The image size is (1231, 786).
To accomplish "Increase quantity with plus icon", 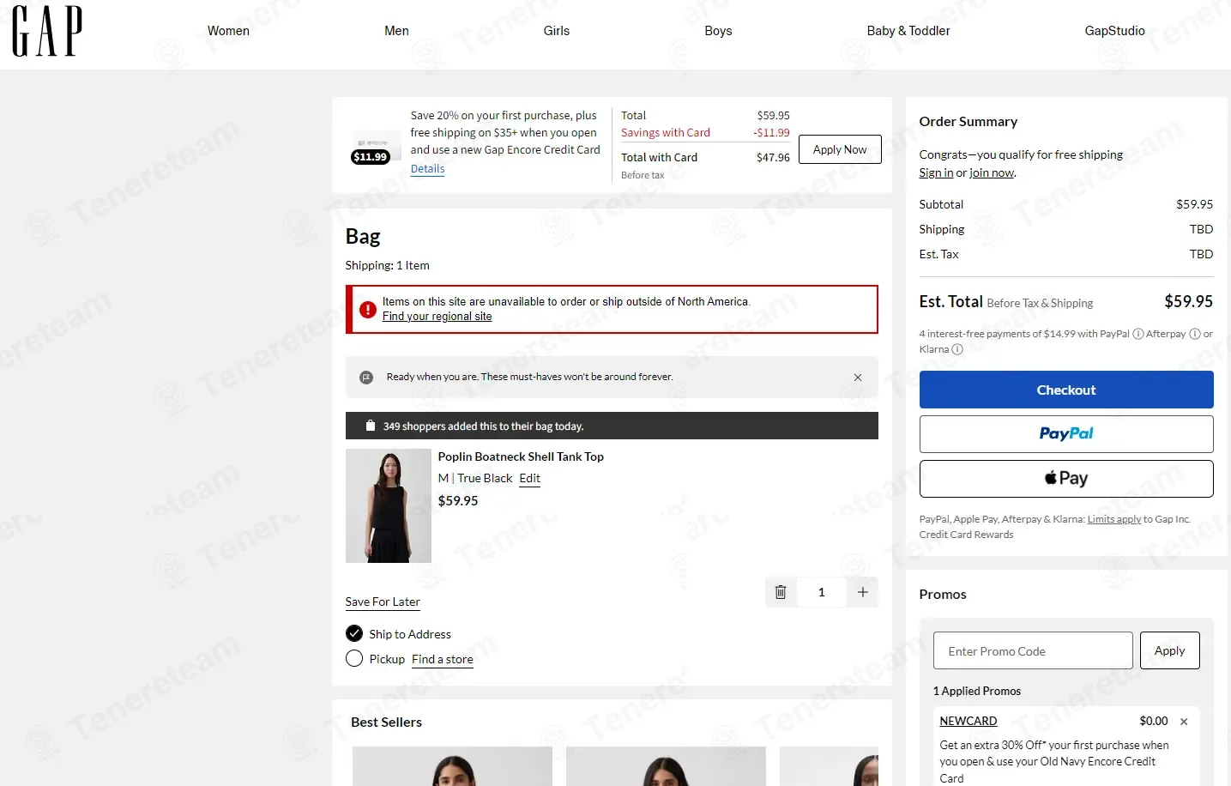I will click(863, 592).
